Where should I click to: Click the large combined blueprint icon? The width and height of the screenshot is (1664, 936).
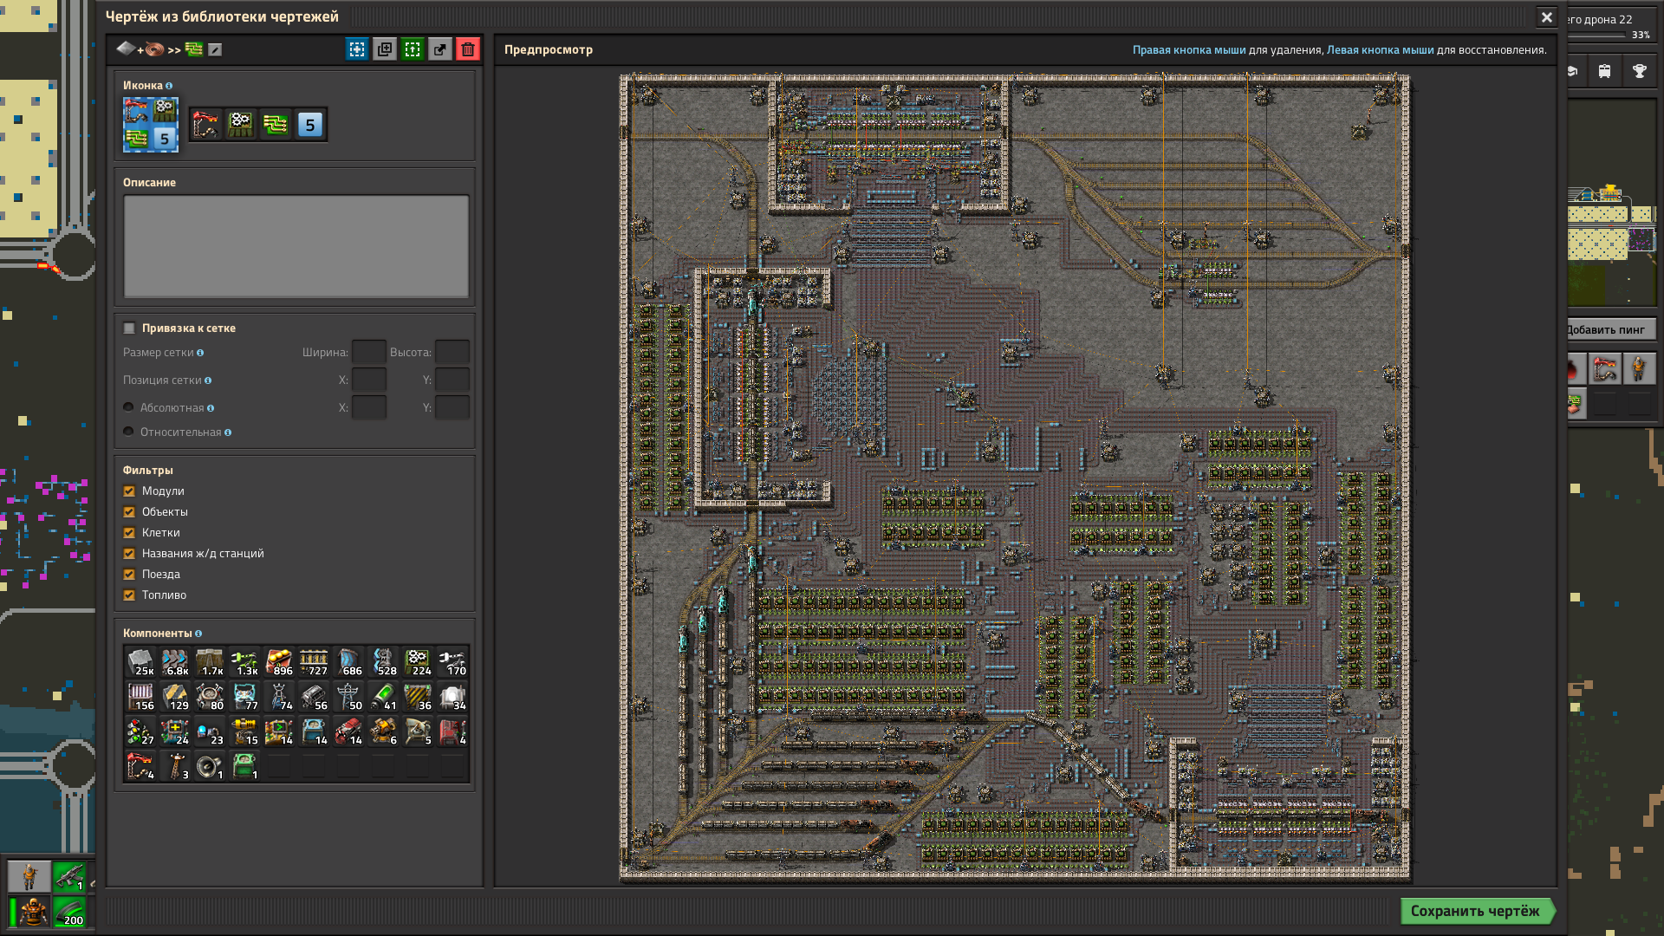click(151, 125)
